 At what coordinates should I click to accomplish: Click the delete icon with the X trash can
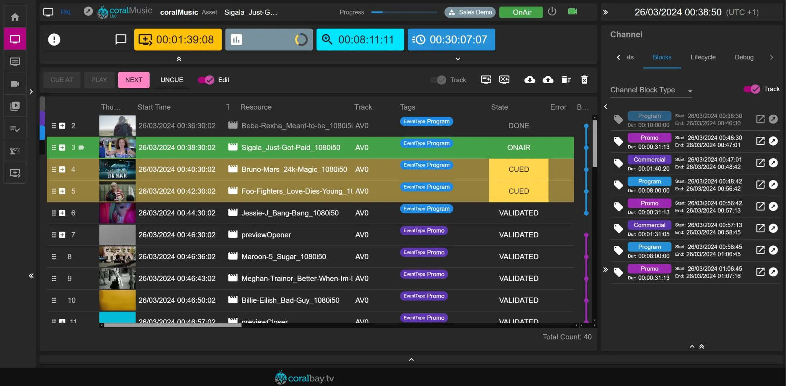[x=584, y=80]
